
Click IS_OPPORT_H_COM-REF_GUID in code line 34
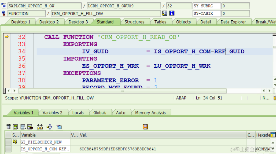tap(199, 51)
